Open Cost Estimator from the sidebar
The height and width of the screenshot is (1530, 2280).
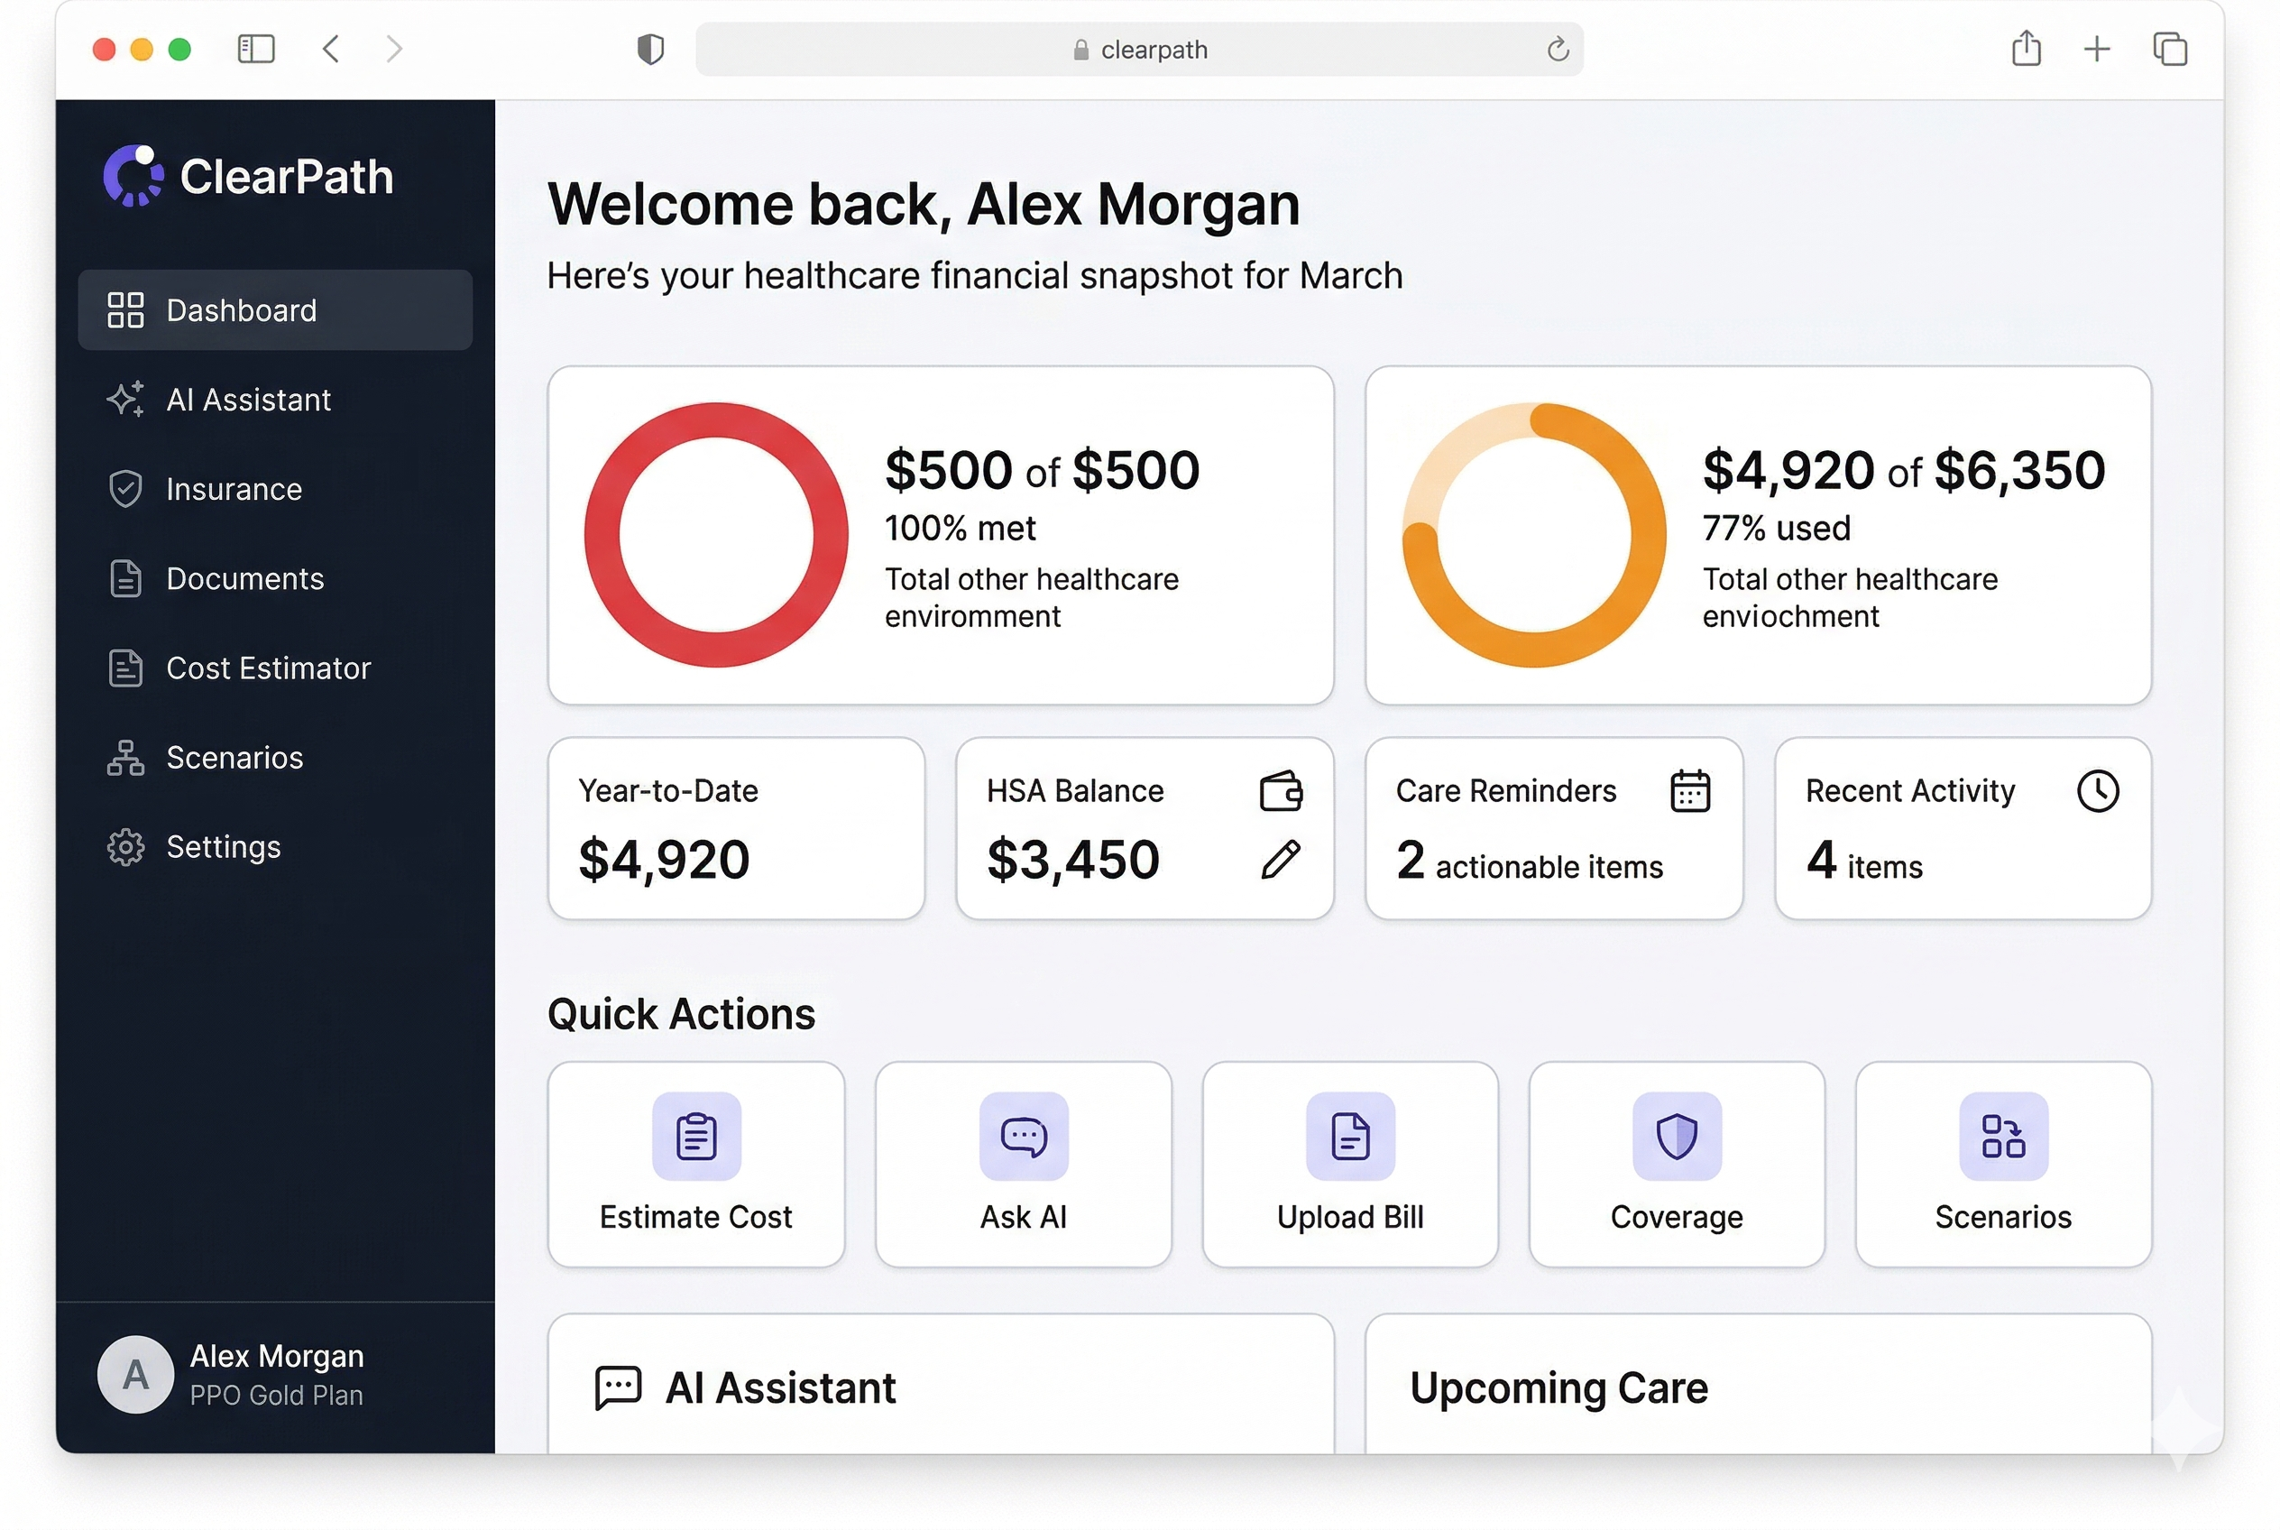tap(268, 668)
